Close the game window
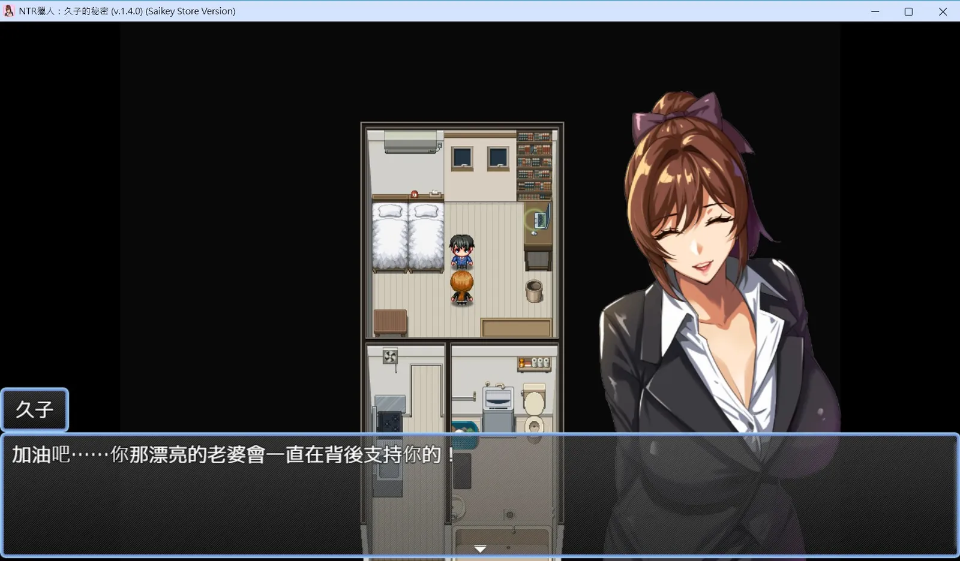 click(x=943, y=11)
